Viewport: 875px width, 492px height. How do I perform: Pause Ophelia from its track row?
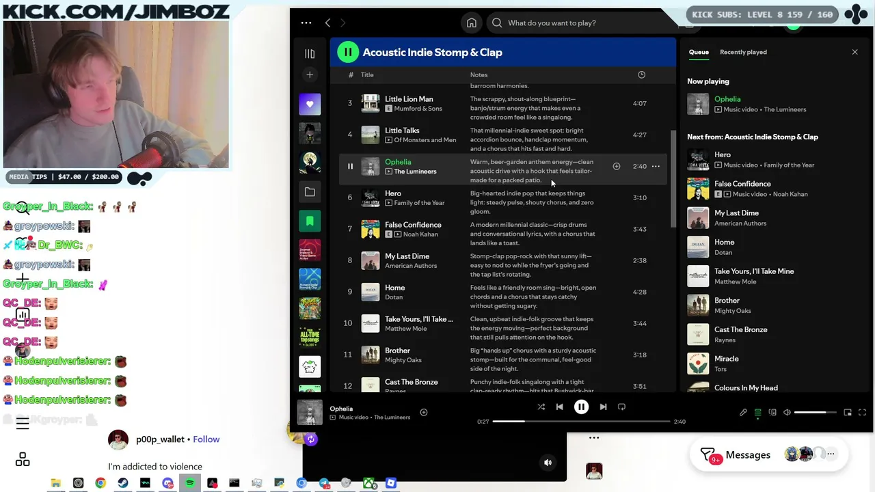350,166
